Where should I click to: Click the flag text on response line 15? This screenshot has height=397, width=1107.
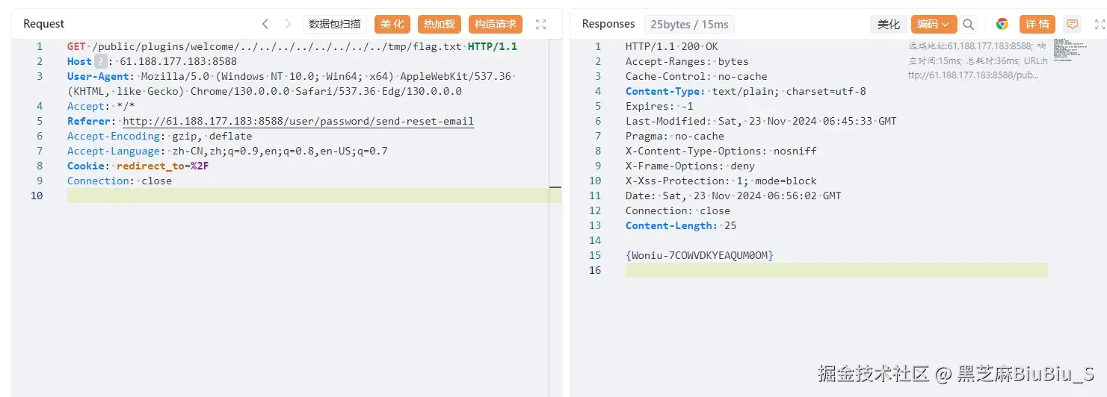click(700, 255)
